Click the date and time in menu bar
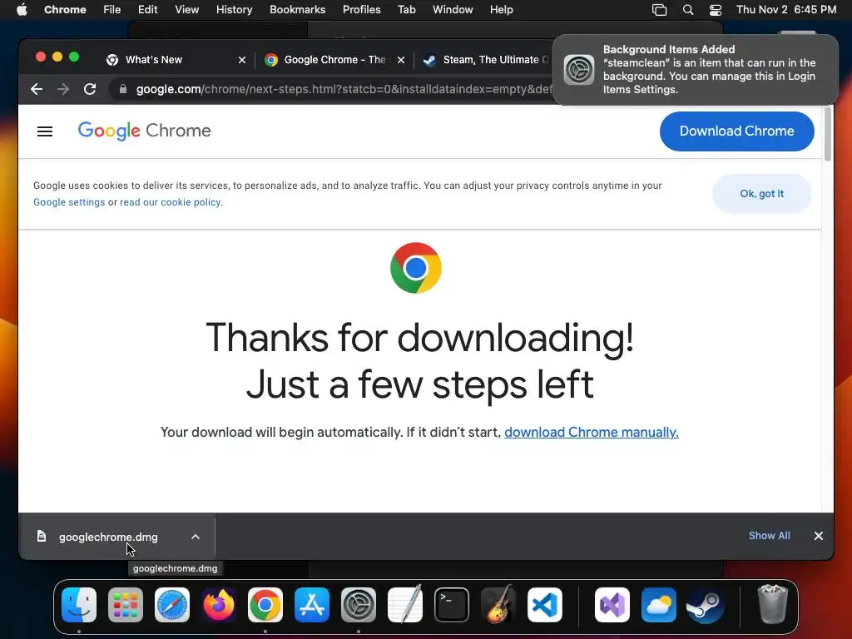This screenshot has width=852, height=639. pos(786,10)
